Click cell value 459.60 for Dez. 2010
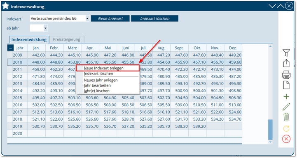This screenshot has height=158, width=297. [233, 62]
